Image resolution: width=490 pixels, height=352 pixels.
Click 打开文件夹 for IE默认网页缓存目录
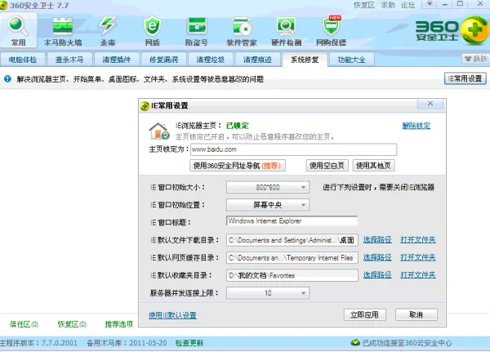point(418,257)
